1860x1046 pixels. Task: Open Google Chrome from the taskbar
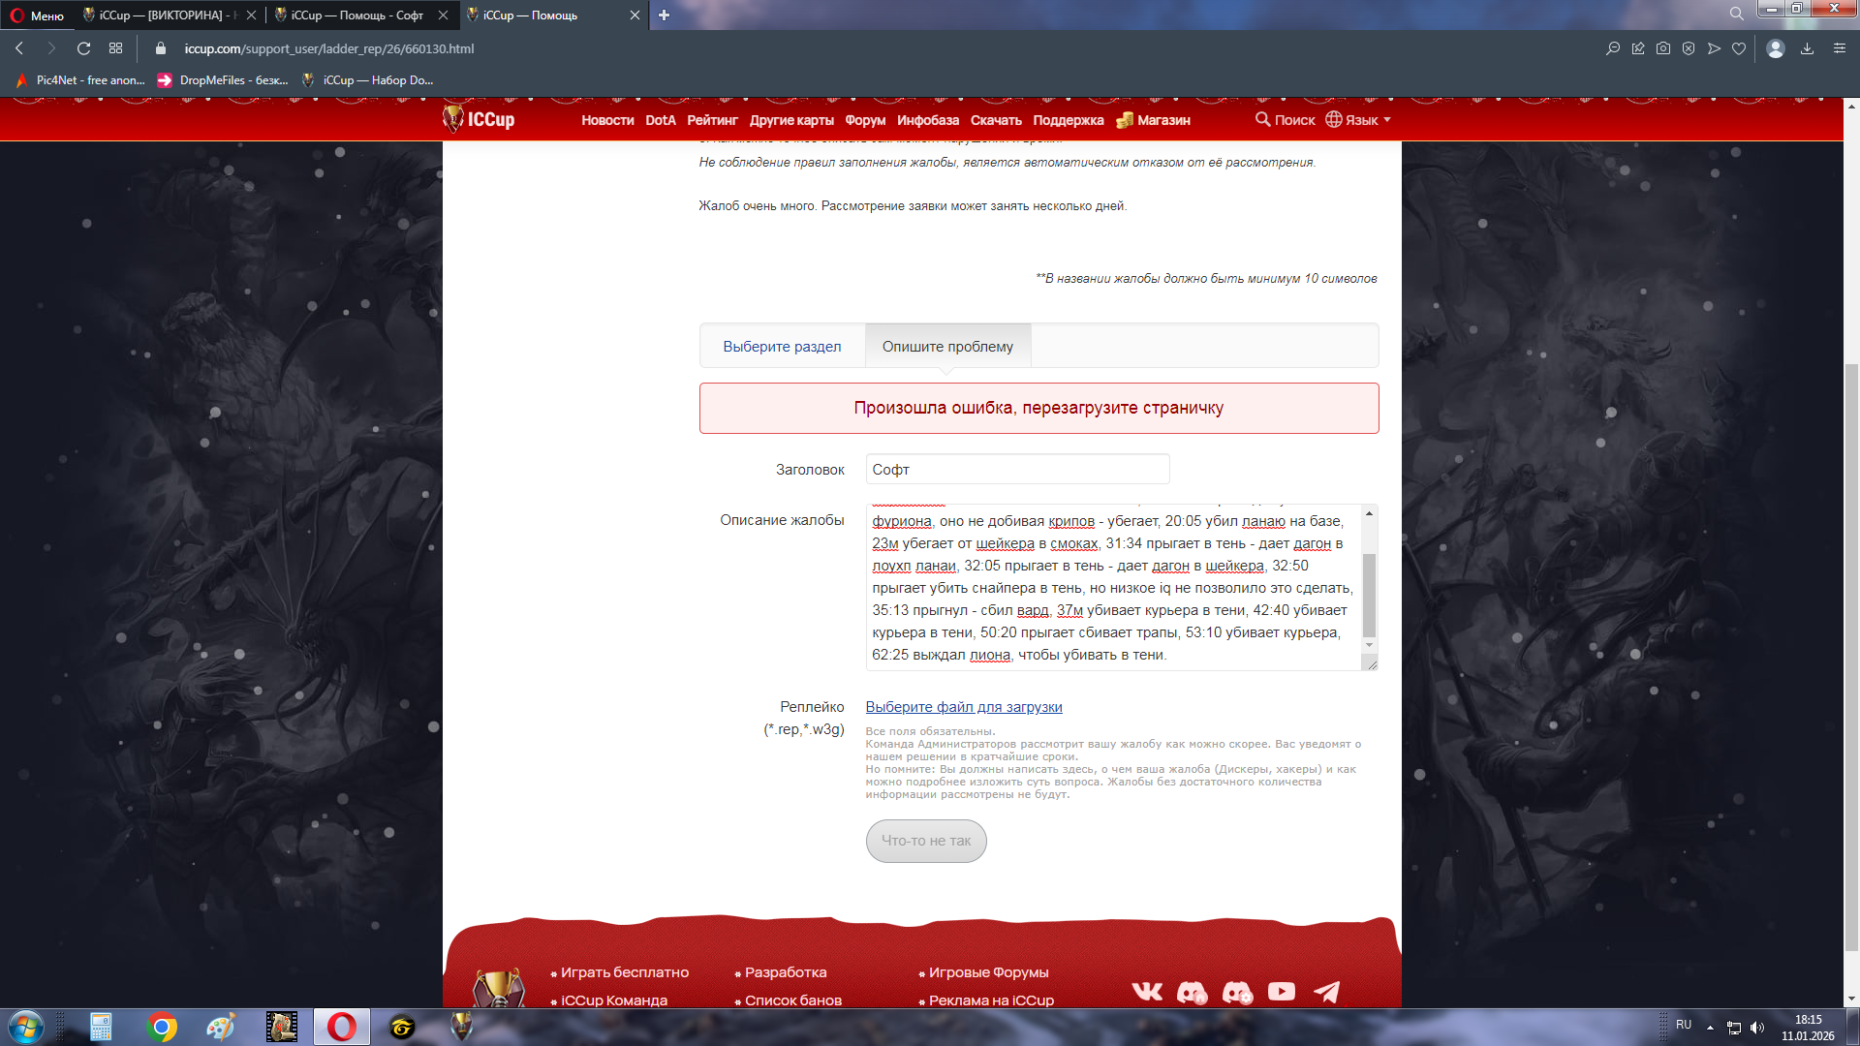point(162,1027)
